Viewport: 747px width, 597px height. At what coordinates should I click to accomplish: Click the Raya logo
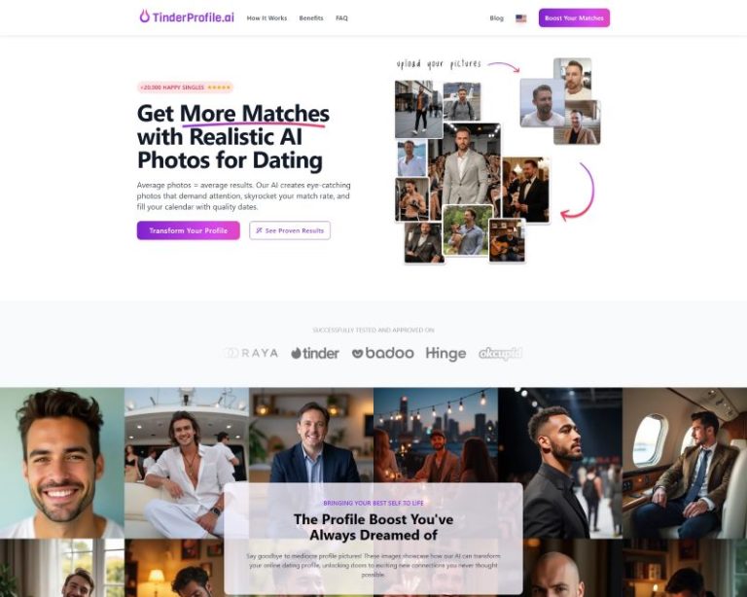251,353
